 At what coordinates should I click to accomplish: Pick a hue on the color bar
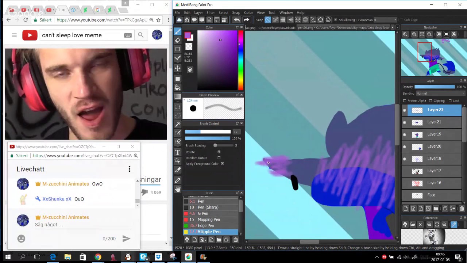241,61
